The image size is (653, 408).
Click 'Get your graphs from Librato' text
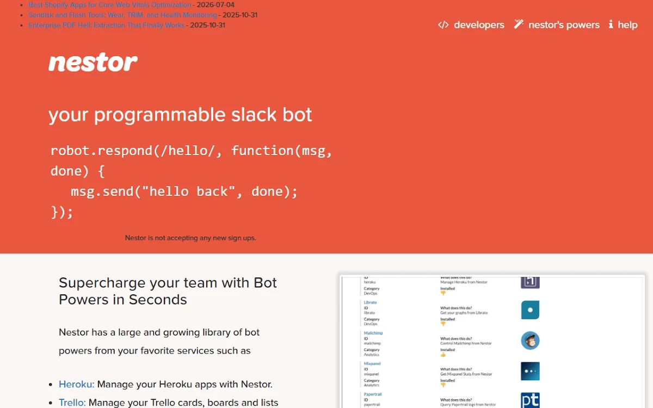[x=464, y=313]
